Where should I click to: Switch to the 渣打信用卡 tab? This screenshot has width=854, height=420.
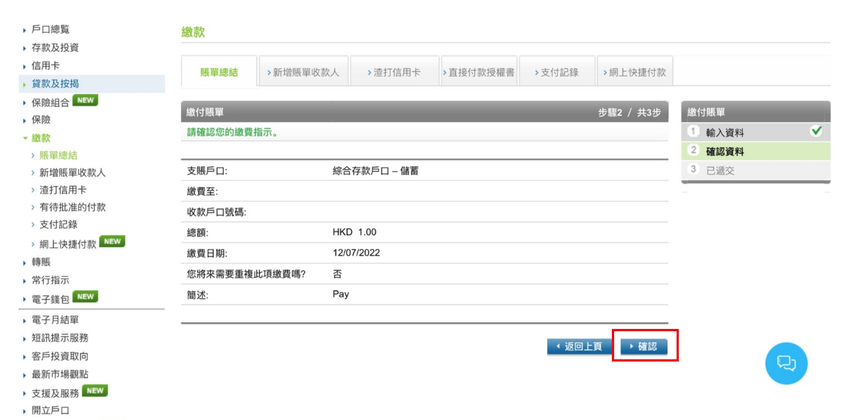click(x=395, y=71)
